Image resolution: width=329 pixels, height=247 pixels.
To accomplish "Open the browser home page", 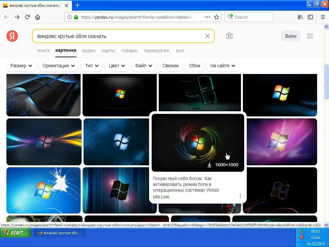I will coord(38,17).
